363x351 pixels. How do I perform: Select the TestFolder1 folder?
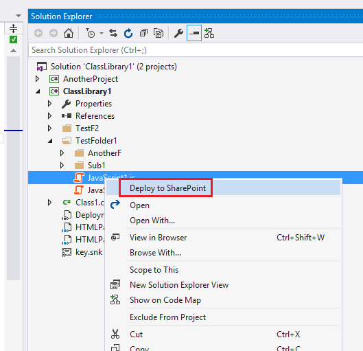pyautogui.click(x=96, y=141)
